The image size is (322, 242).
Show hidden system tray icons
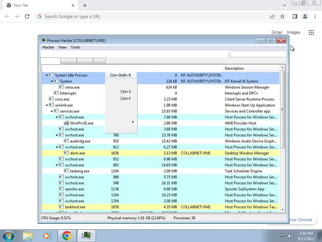point(275,236)
